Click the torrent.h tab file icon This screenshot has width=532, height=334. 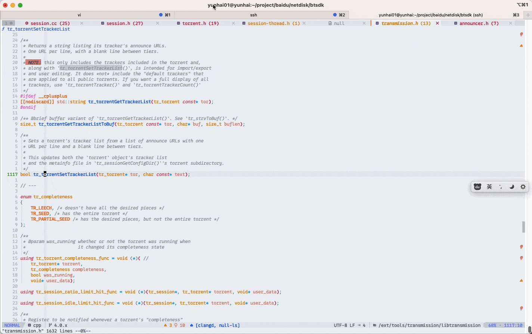(179, 23)
